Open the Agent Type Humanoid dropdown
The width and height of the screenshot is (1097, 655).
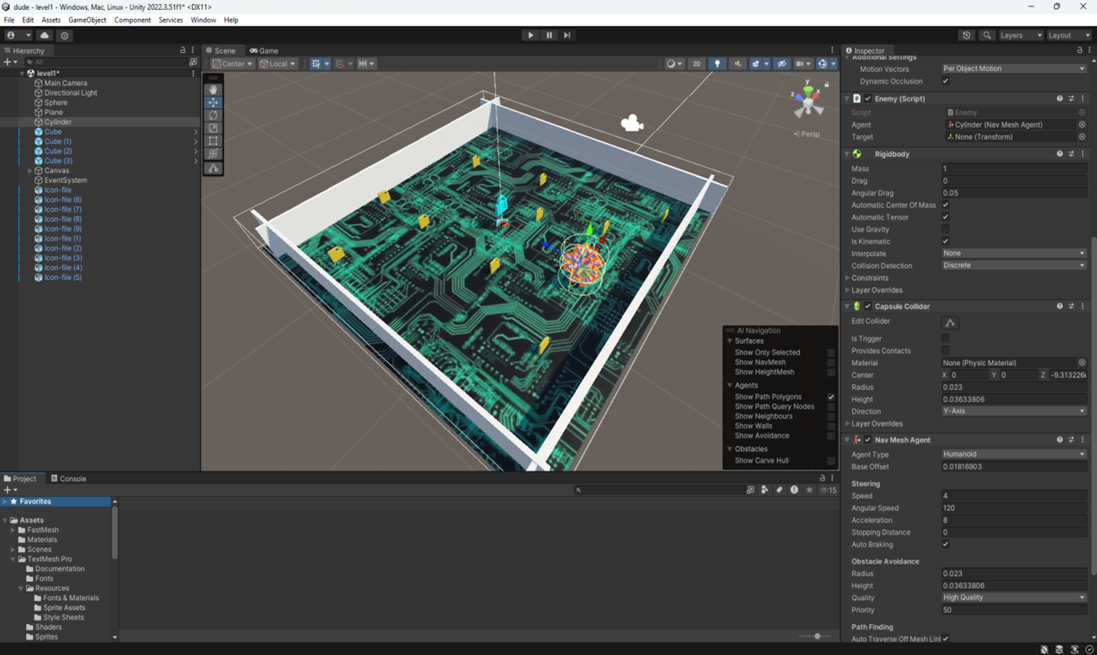(1013, 454)
